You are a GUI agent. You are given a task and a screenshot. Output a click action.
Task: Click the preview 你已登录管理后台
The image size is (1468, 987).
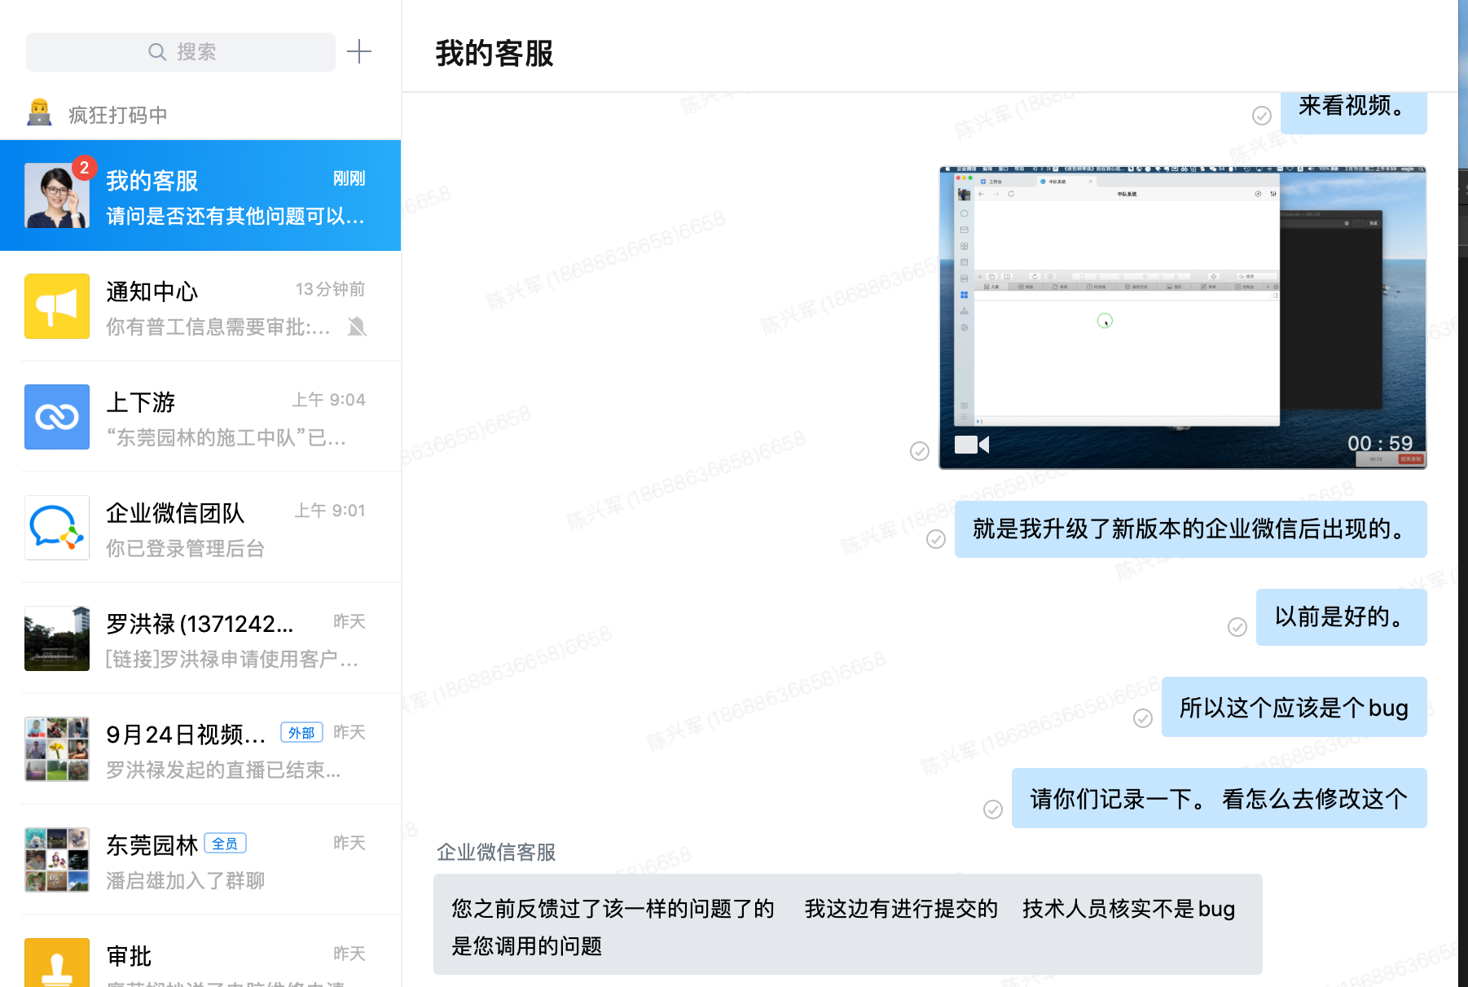click(186, 549)
